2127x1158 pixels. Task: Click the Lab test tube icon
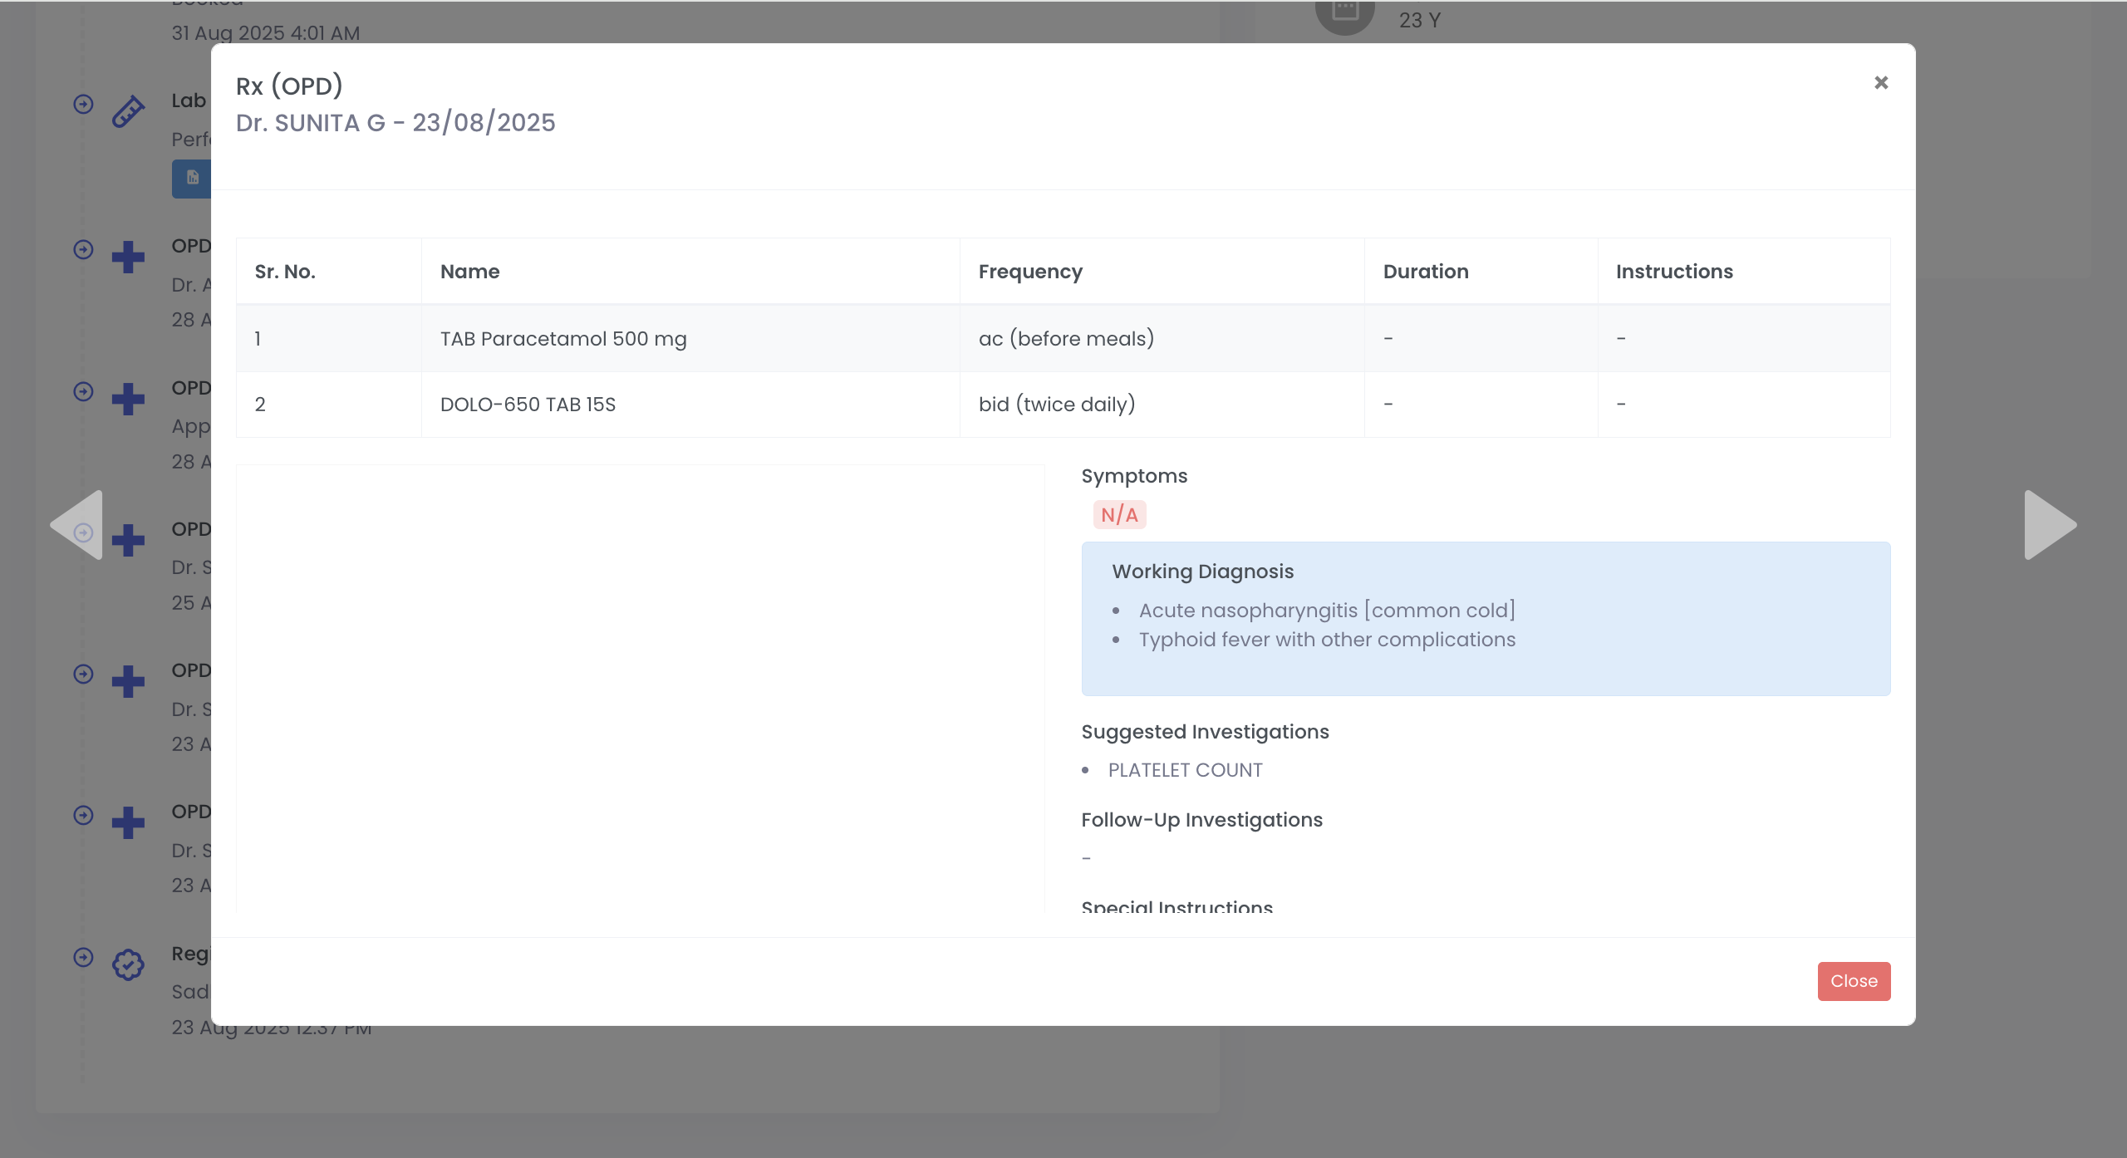tap(128, 111)
